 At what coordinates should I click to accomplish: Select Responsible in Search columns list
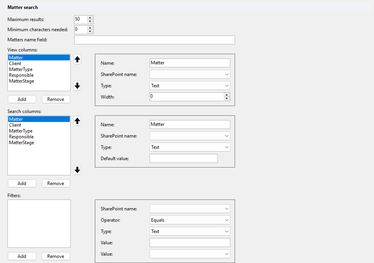tap(39, 137)
